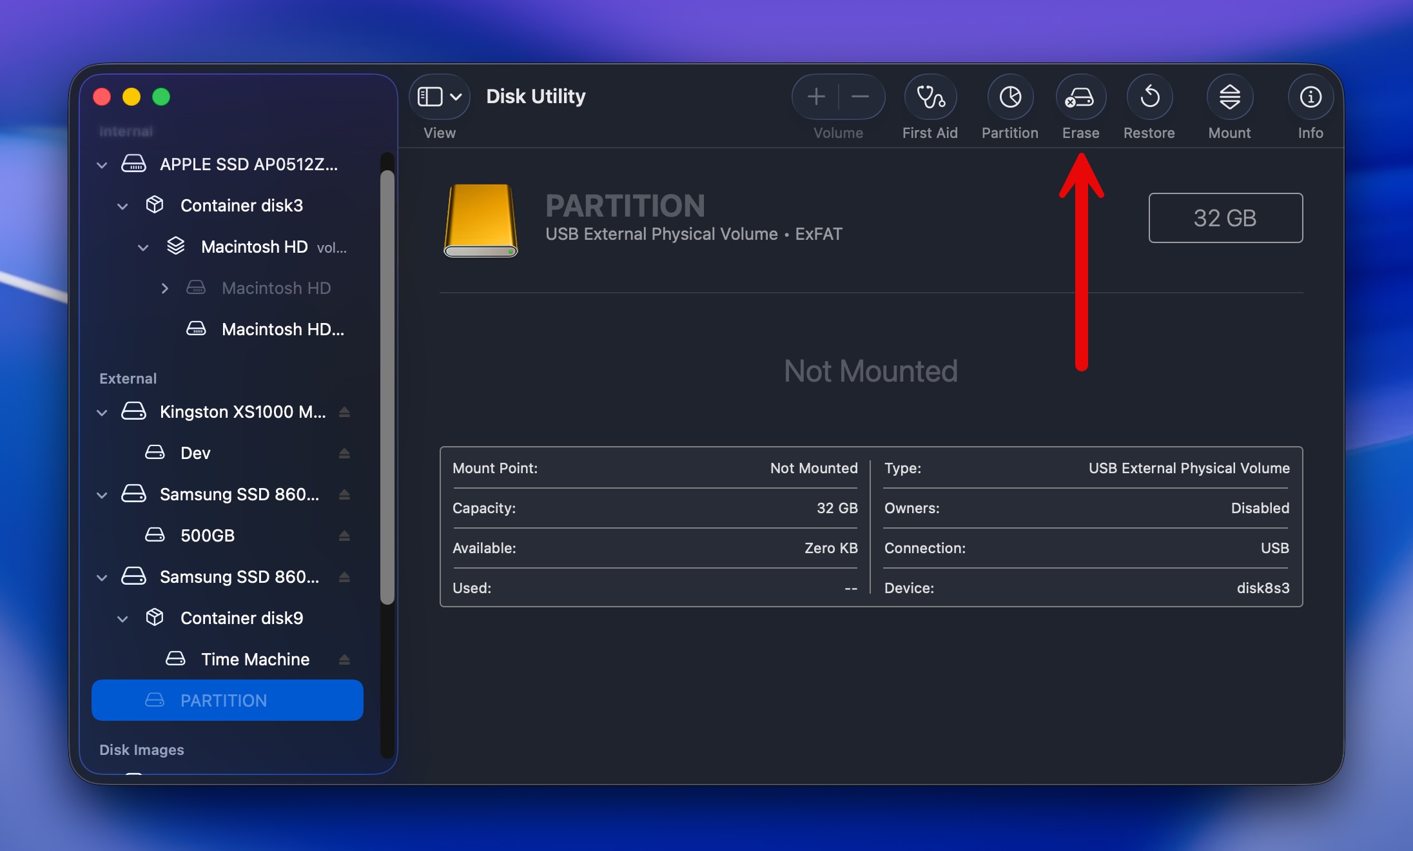Eject the Time Machine volume
Screen dimensions: 1413x851
344,659
